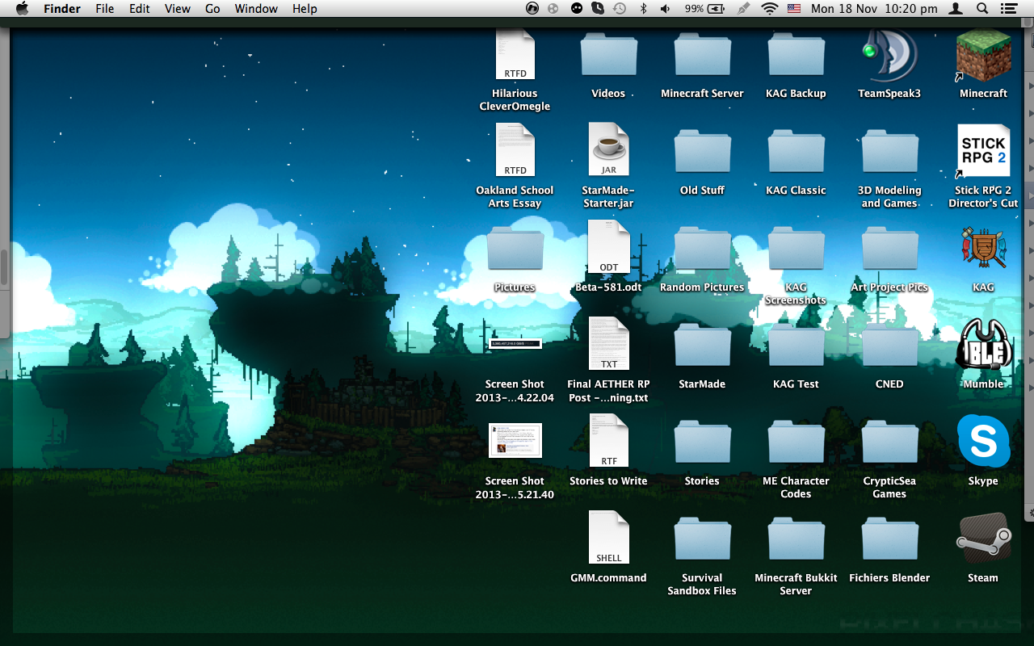The image size is (1034, 646).
Task: Select the Art Project Pics folder
Action: [889, 249]
